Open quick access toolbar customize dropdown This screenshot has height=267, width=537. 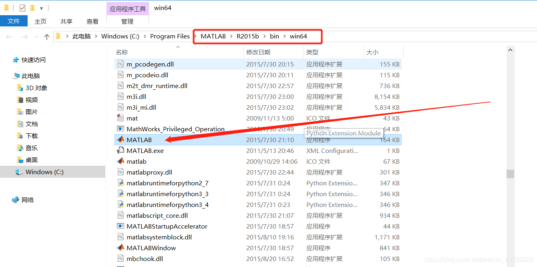41,8
